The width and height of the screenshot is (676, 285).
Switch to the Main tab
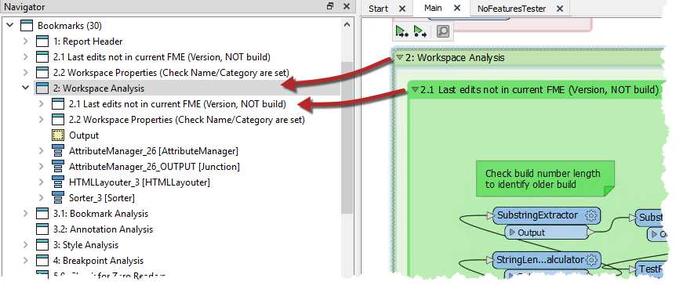[433, 8]
